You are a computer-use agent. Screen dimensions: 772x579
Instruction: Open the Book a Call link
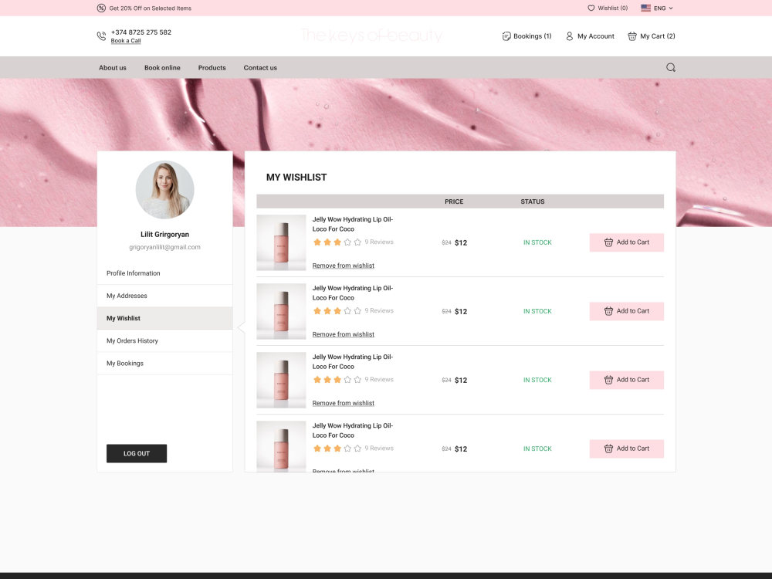pyautogui.click(x=126, y=41)
